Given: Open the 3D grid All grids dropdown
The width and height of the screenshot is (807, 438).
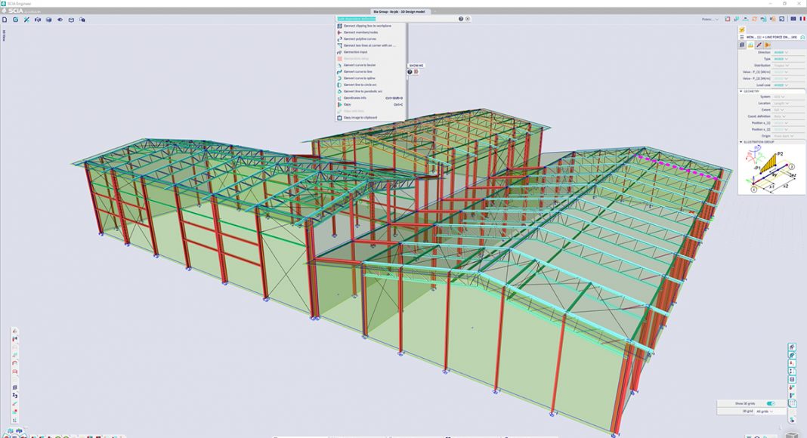Looking at the screenshot, I should (764, 412).
